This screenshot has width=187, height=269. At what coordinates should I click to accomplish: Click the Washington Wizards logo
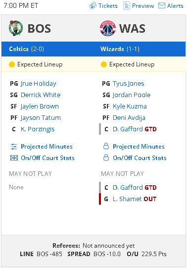point(108,28)
